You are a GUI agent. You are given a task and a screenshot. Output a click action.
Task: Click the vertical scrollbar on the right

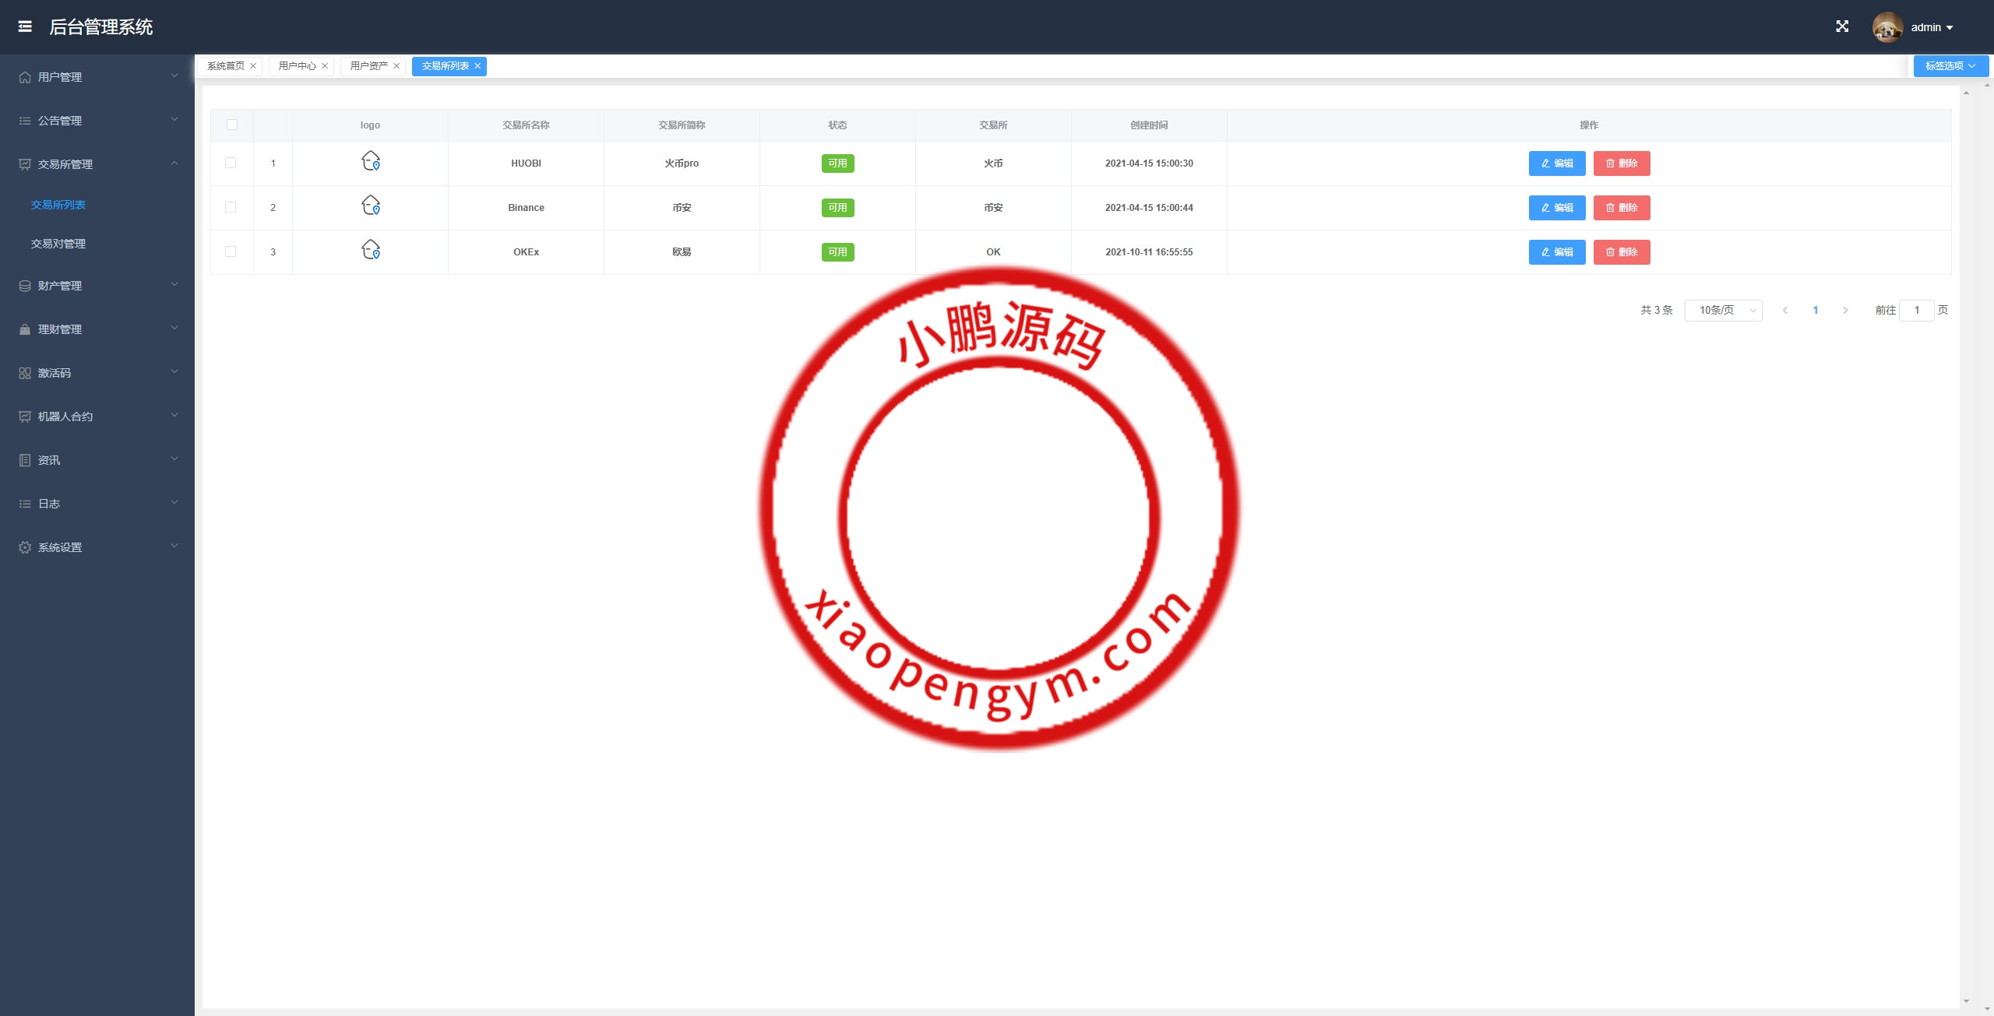[x=1966, y=545]
